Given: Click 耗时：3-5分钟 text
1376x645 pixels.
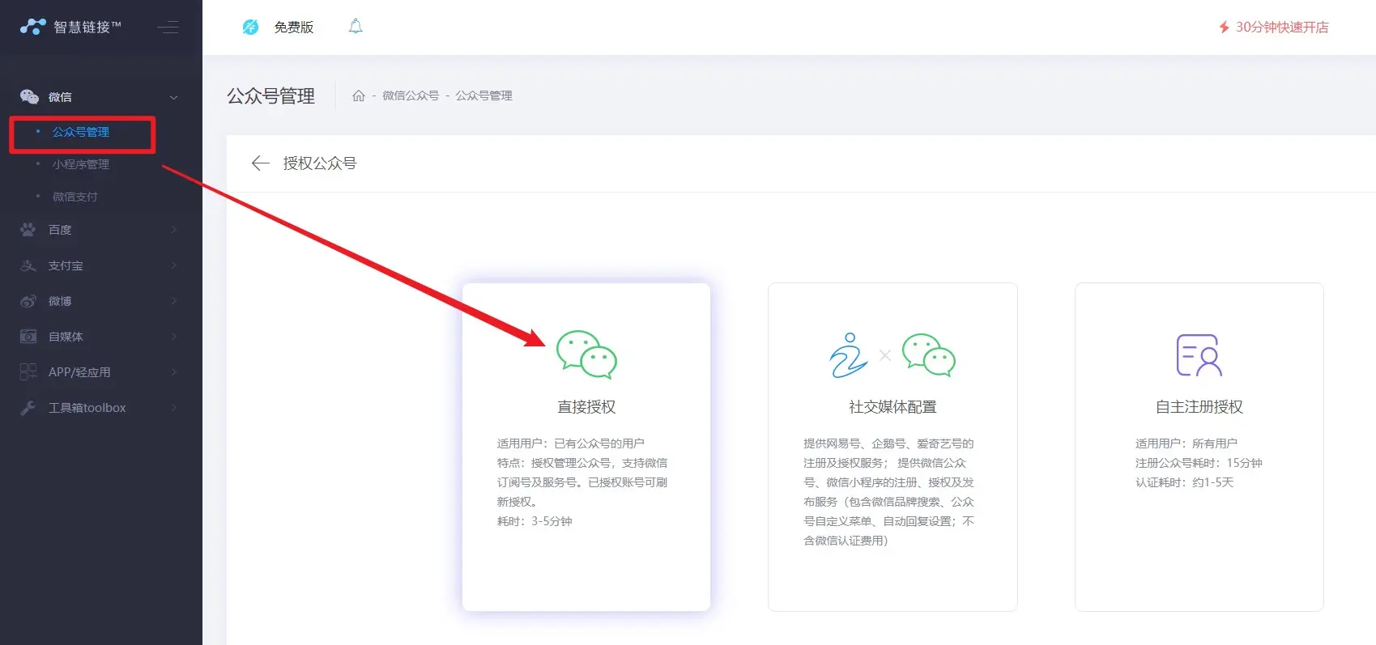Looking at the screenshot, I should point(535,521).
